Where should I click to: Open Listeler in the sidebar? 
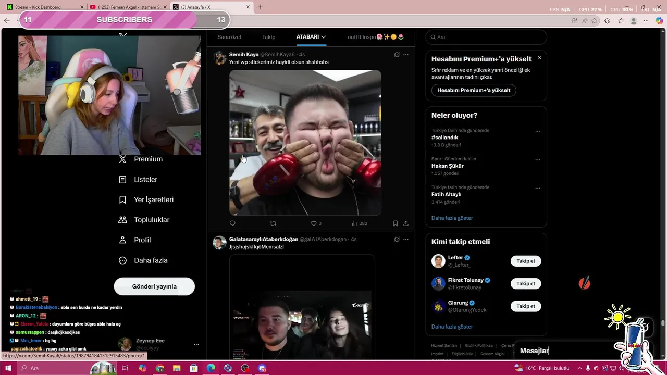pos(138,180)
